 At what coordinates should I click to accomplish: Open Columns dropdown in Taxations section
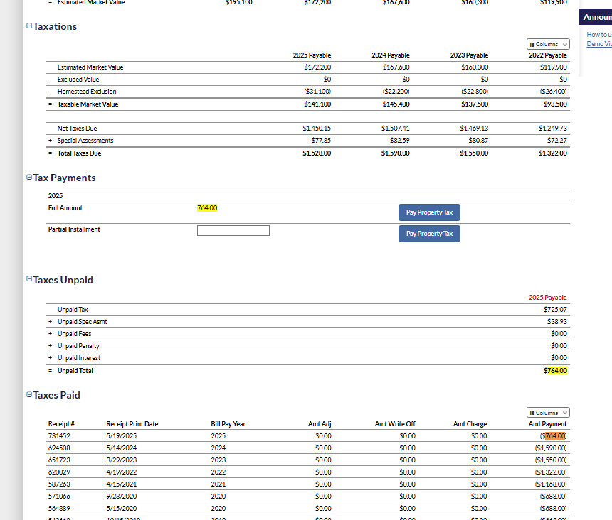click(x=548, y=44)
